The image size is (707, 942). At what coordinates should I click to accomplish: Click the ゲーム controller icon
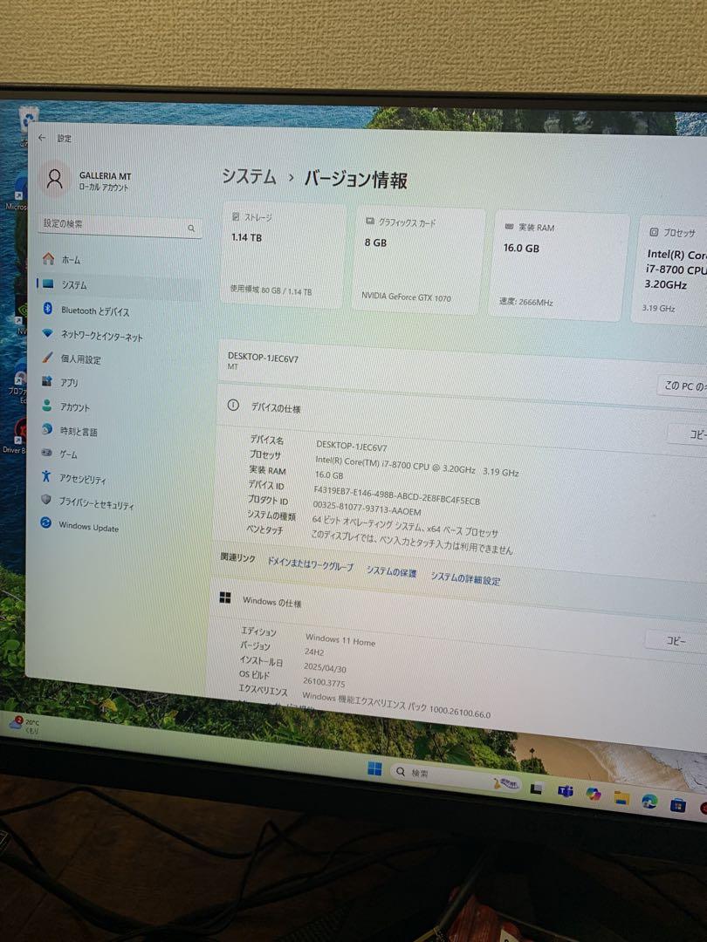[46, 453]
